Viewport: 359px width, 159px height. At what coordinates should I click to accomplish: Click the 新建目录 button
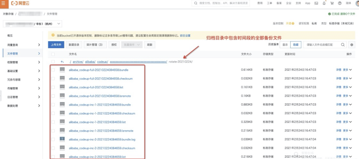point(74,45)
